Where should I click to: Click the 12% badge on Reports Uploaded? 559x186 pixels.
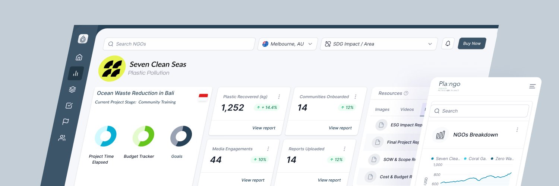[336, 160]
